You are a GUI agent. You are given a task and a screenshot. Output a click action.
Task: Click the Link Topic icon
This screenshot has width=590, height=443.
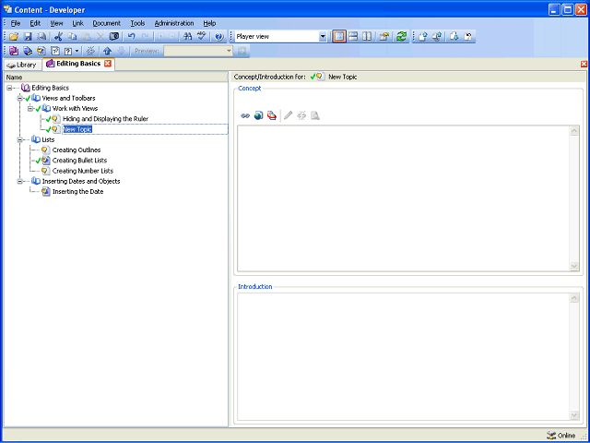click(x=41, y=51)
